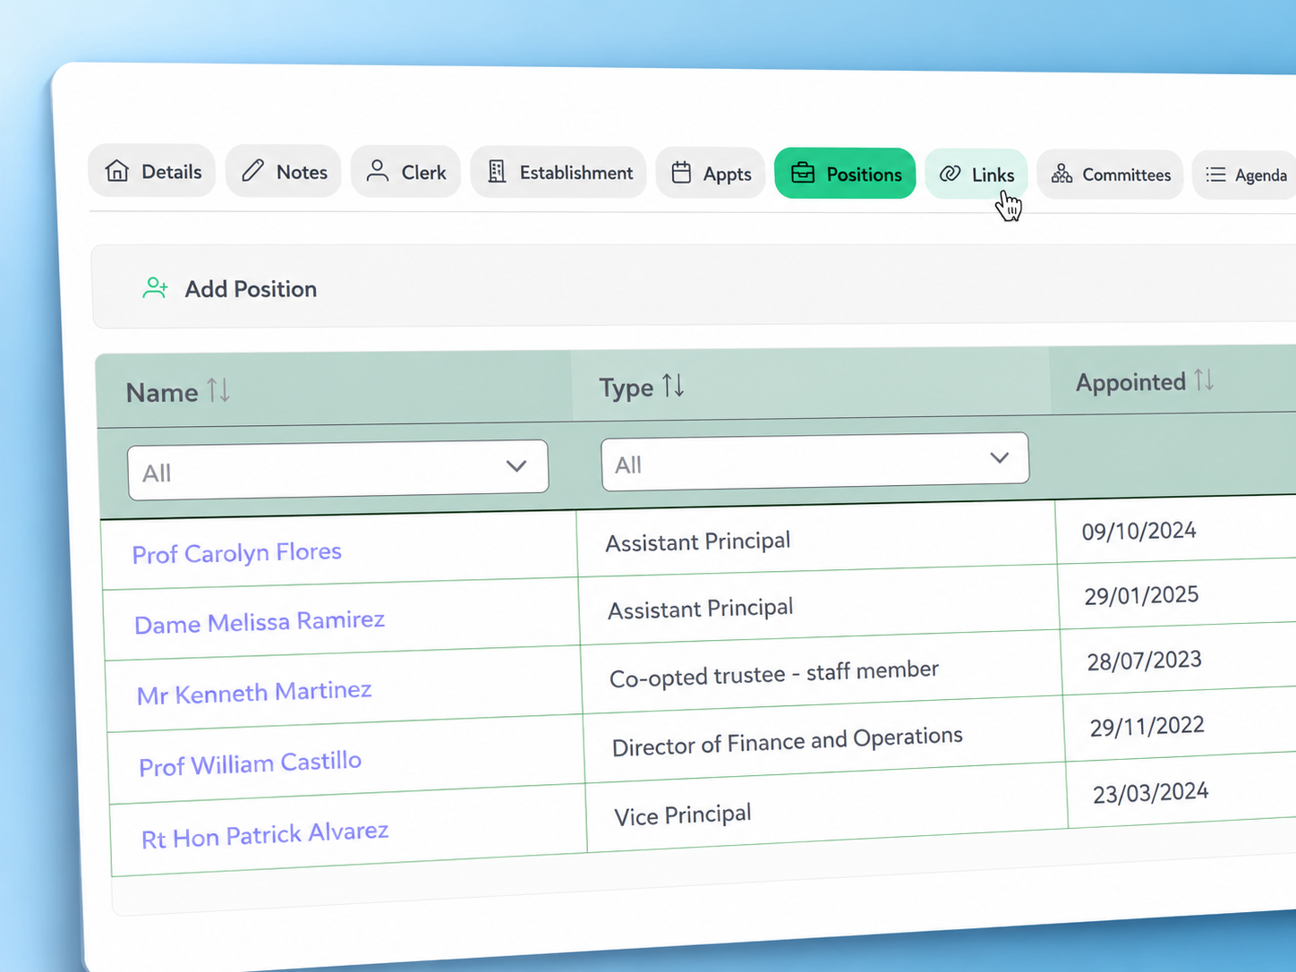Open the Clerk tab
The width and height of the screenshot is (1296, 972).
point(405,172)
